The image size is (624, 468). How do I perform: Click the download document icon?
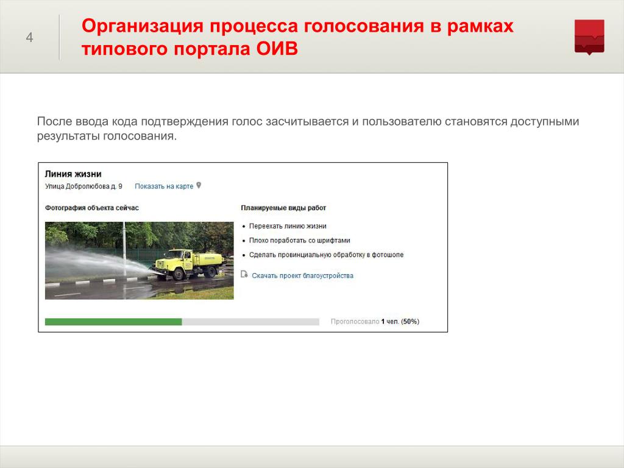[x=244, y=274]
